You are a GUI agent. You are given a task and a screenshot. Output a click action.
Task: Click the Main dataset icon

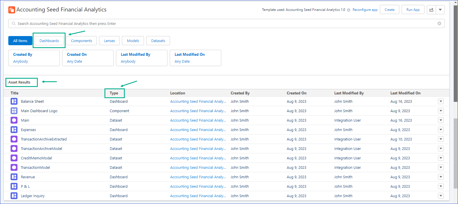[x=14, y=120]
